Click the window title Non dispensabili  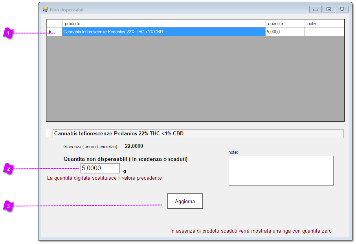(67, 10)
